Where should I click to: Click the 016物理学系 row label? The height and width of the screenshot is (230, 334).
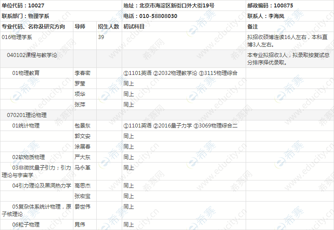(x=17, y=37)
